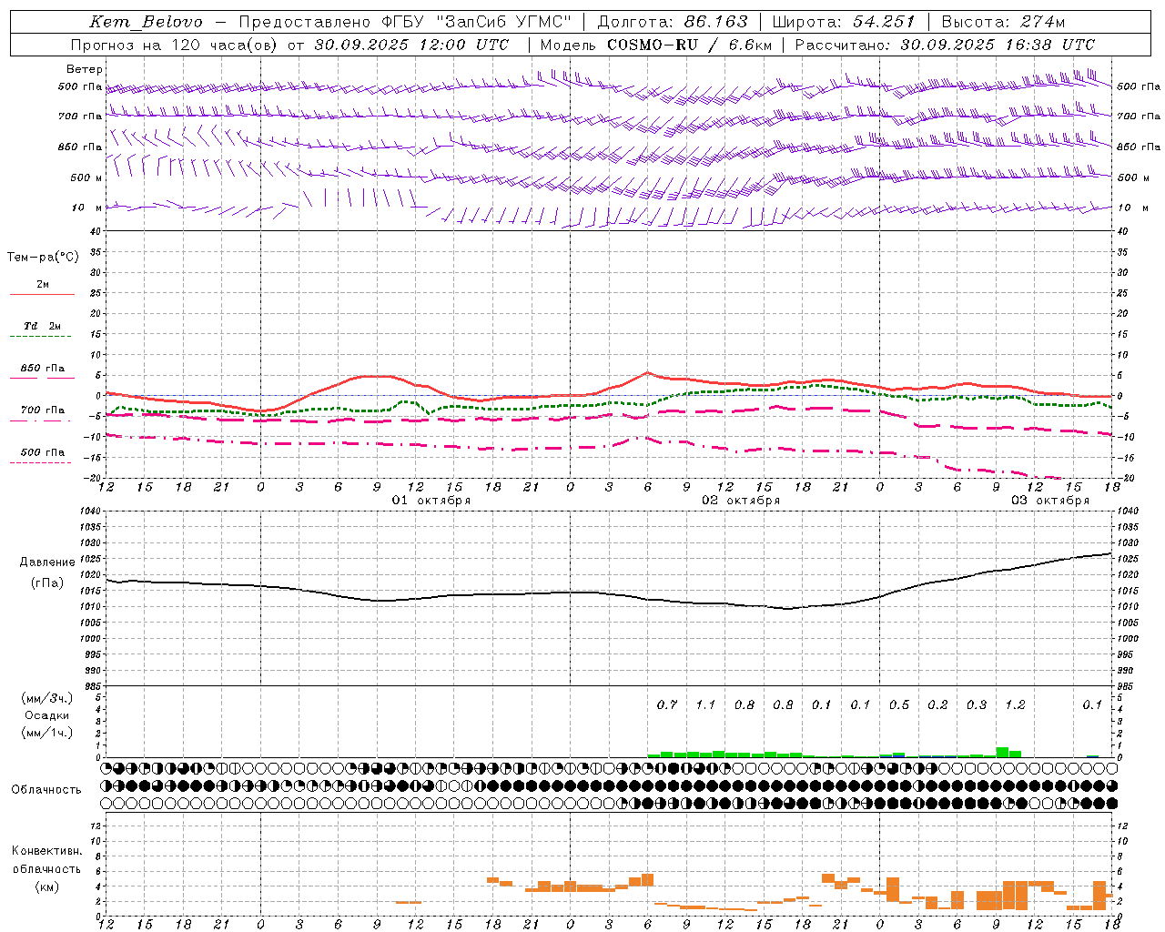This screenshot has height=932, width=1165.
Task: Click the 0.3 precipitation value
Action: pyautogui.click(x=977, y=704)
